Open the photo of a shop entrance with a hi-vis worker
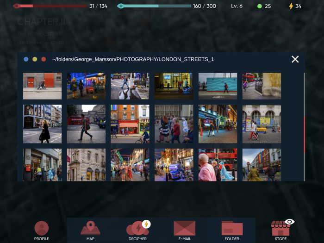Image resolution: width=324 pixels, height=243 pixels. click(42, 165)
